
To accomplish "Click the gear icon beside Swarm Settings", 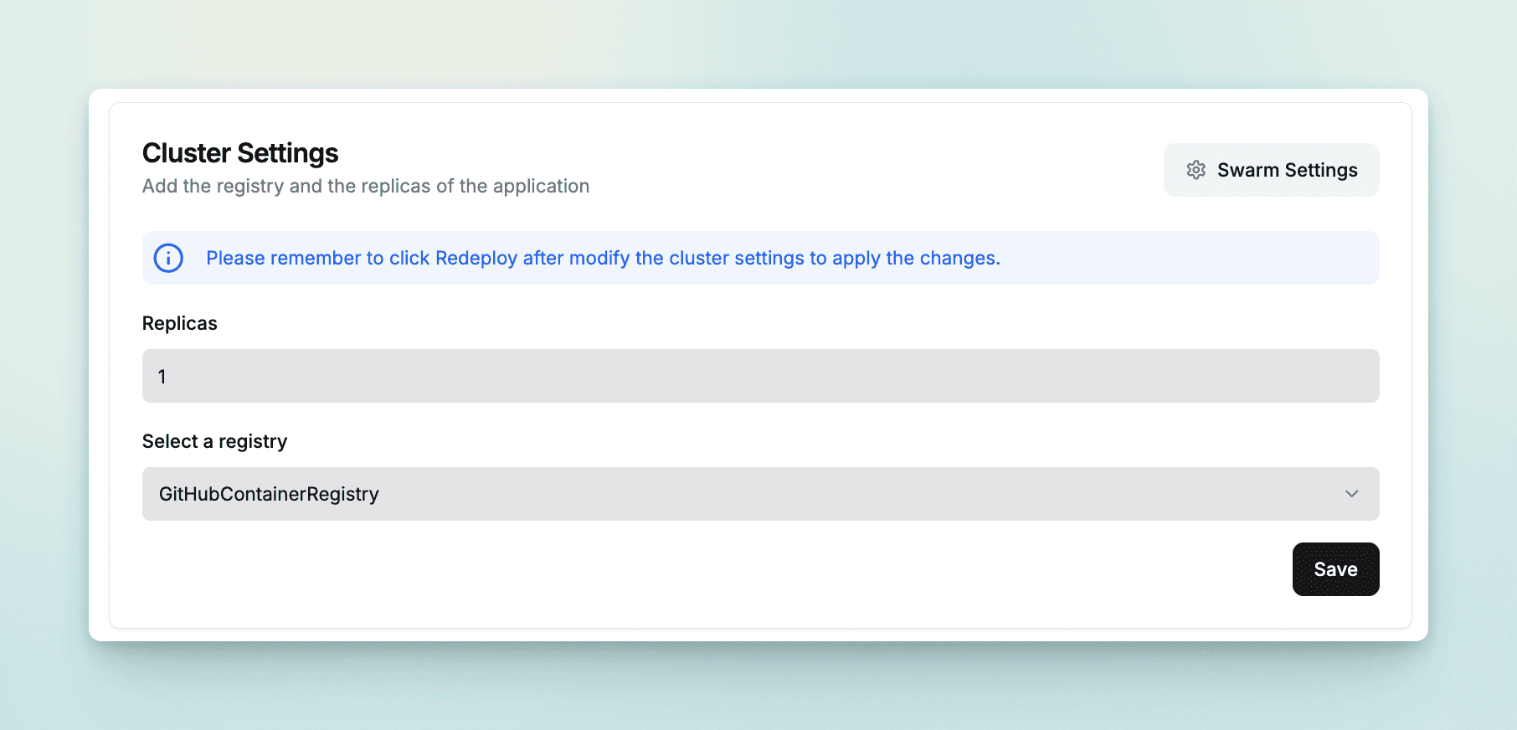I will pos(1196,170).
